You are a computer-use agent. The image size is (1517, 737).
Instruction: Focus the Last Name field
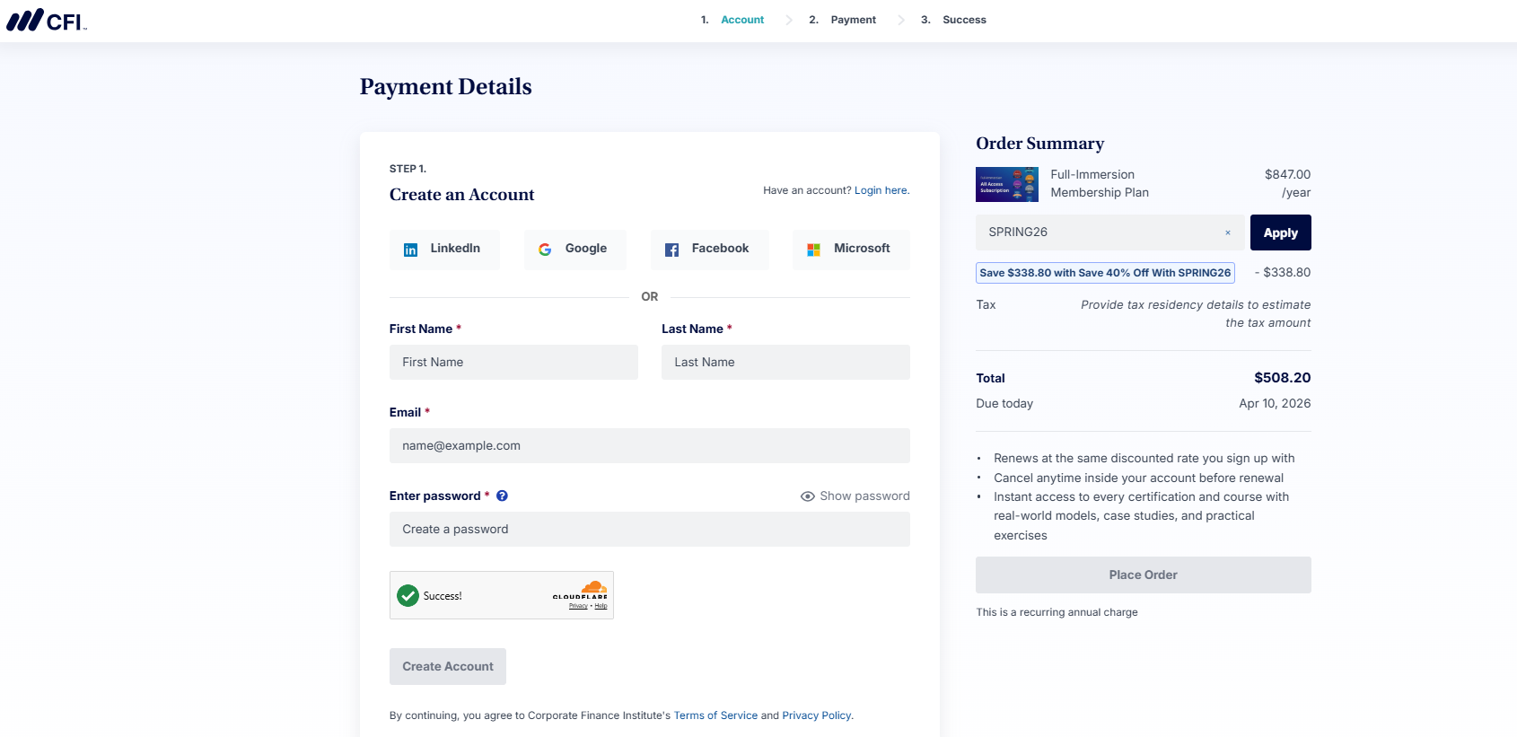click(x=785, y=362)
